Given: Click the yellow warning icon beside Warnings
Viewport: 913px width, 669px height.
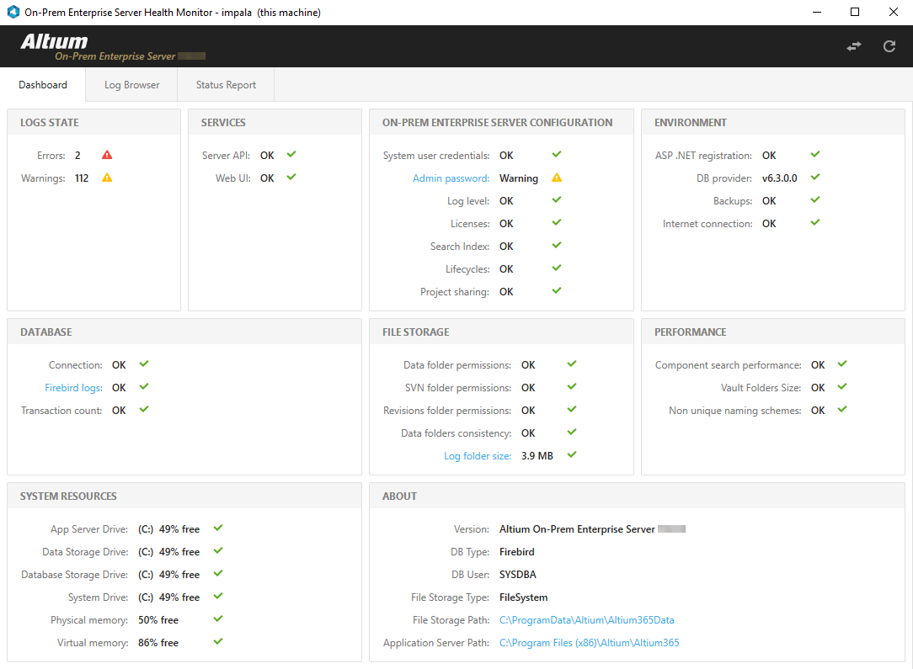Looking at the screenshot, I should click(x=105, y=178).
